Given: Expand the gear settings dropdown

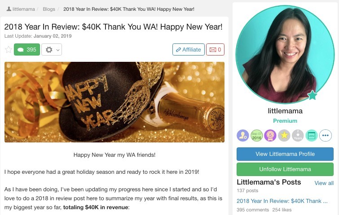Looking at the screenshot, I should [52, 50].
